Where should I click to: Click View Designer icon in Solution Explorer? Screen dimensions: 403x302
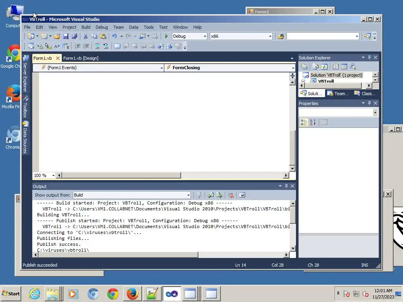[x=344, y=67]
